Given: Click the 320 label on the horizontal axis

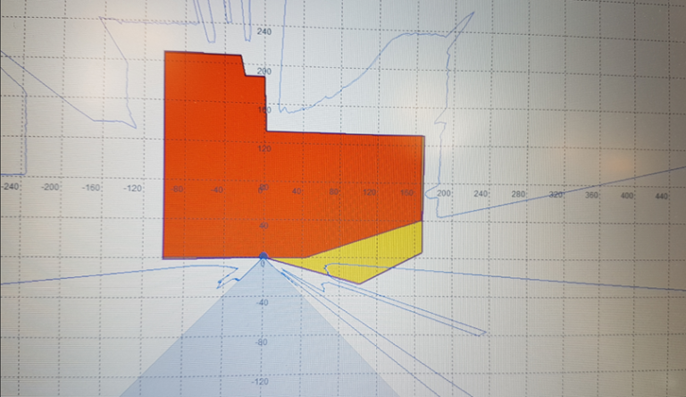Looking at the screenshot, I should (x=556, y=193).
